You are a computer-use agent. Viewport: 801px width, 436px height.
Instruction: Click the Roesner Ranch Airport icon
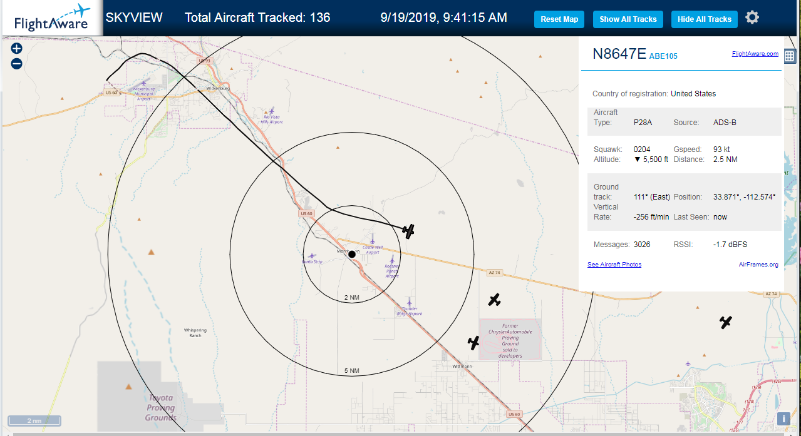click(392, 260)
